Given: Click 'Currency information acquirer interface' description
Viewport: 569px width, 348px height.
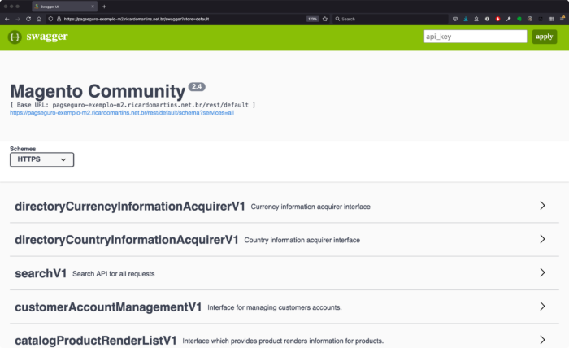Looking at the screenshot, I should coord(311,207).
